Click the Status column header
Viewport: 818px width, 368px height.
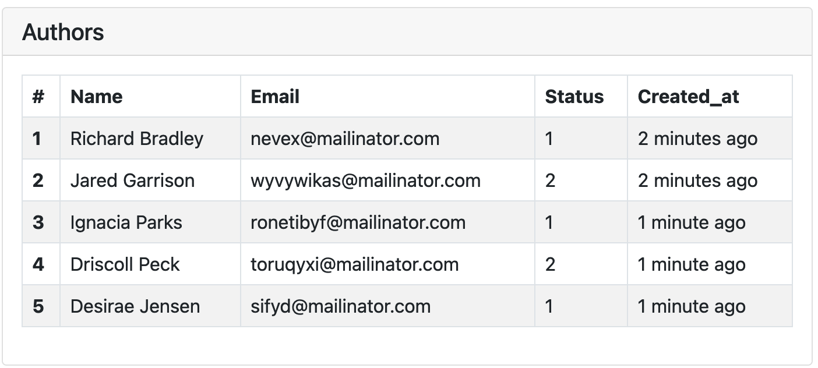(574, 97)
